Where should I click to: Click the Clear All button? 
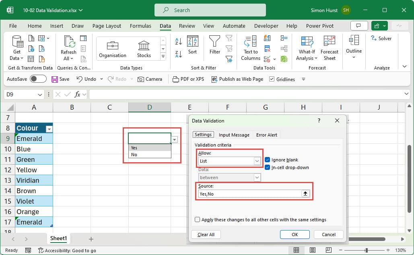206,235
